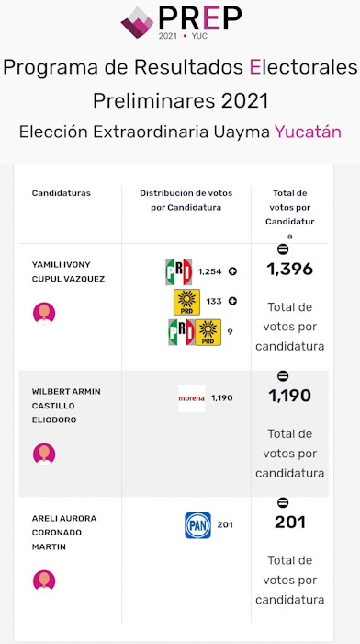Viewport: 360px width, 644px height.
Task: Click the PRI party logo with 1,254 votes
Action: point(179,272)
